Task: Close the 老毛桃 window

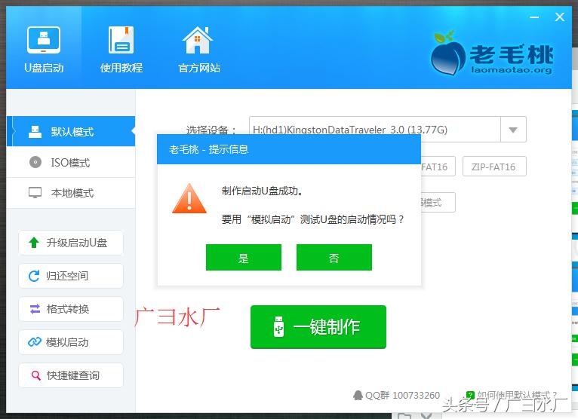Action: coord(560,17)
